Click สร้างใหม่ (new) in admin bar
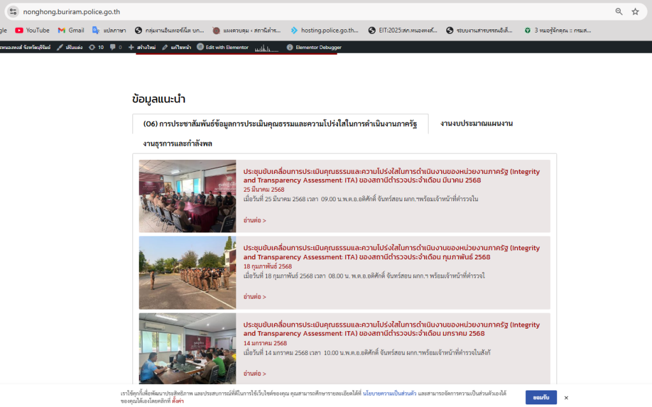The height and width of the screenshot is (407, 652). [141, 47]
